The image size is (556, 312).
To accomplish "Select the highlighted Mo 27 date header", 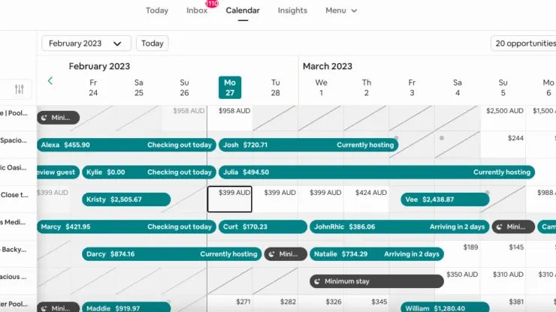I will 230,88.
